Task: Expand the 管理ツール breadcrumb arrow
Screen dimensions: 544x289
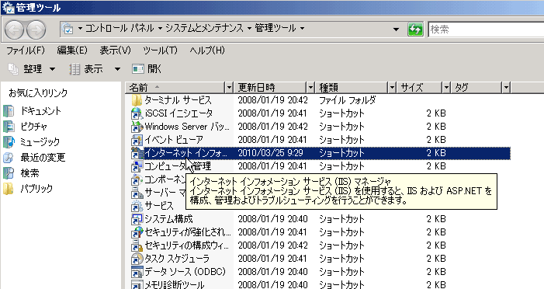Action: [302, 29]
